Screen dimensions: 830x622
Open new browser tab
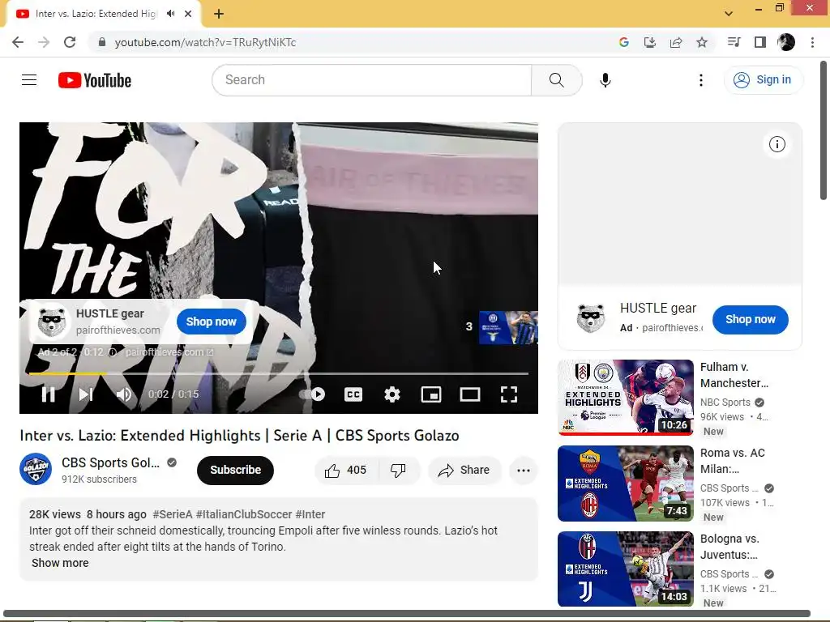(219, 14)
